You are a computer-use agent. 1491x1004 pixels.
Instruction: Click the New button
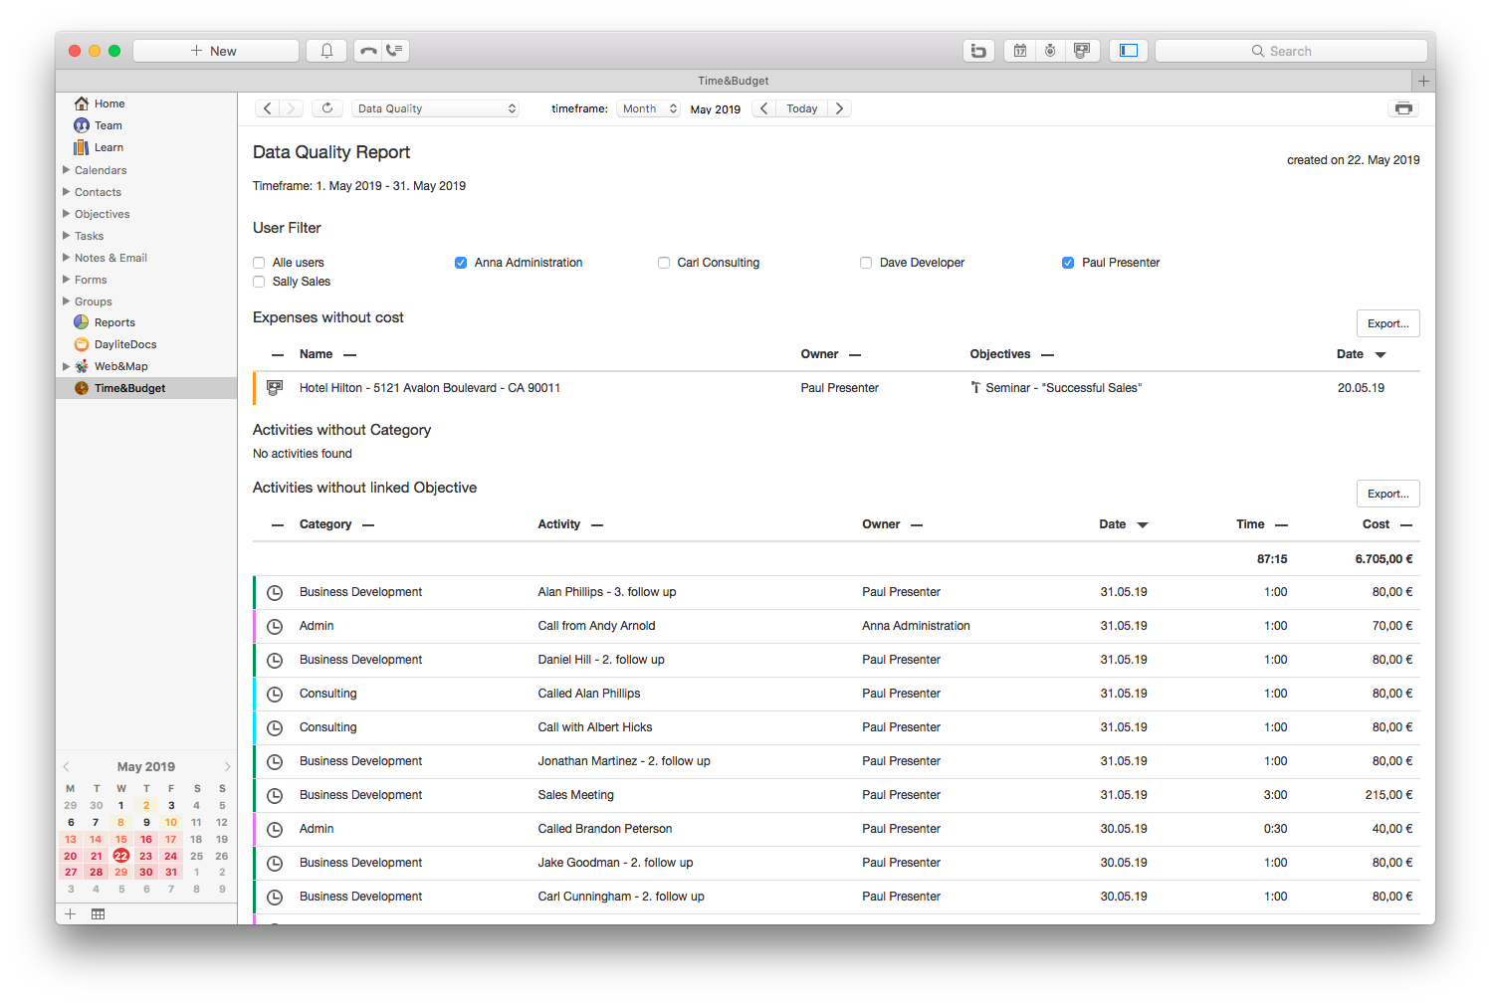pyautogui.click(x=216, y=51)
